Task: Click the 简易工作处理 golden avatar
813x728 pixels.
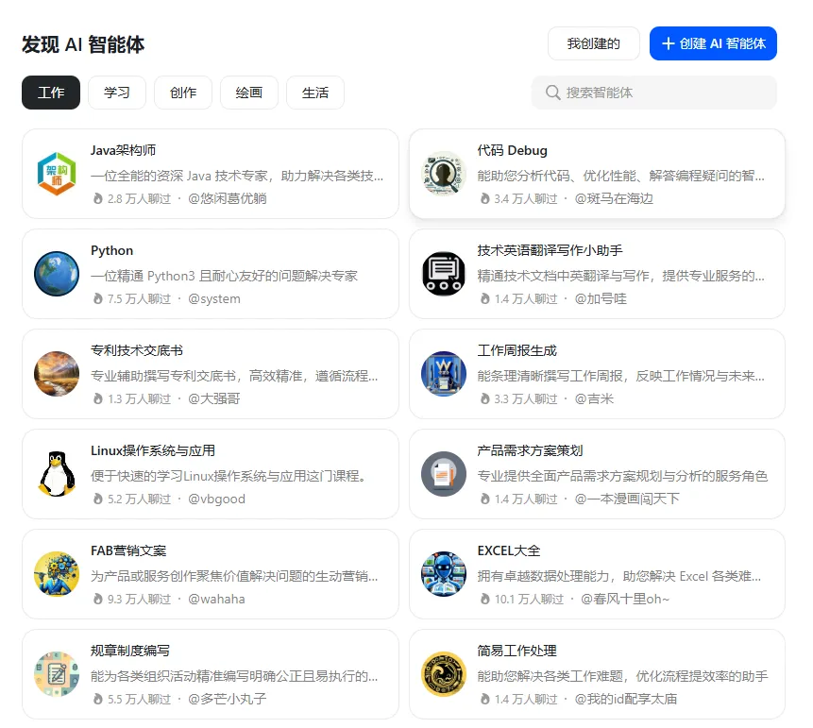Action: [x=443, y=674]
